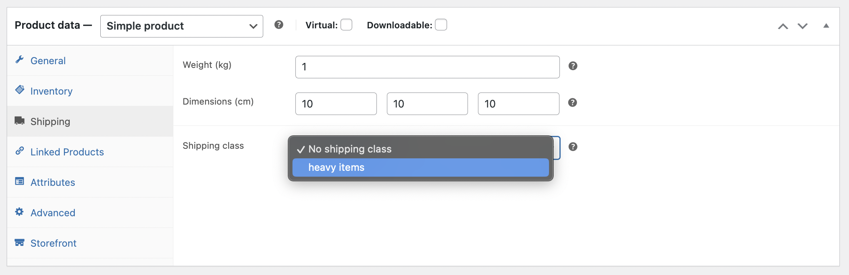The image size is (849, 275).
Task: Collapse the Product data panel
Action: point(826,26)
